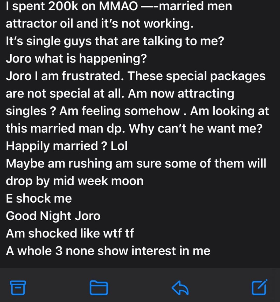This screenshot has height=302, width=280.
Task: Click the line 'Am shocked like wtf tf'
Action: pos(70,234)
